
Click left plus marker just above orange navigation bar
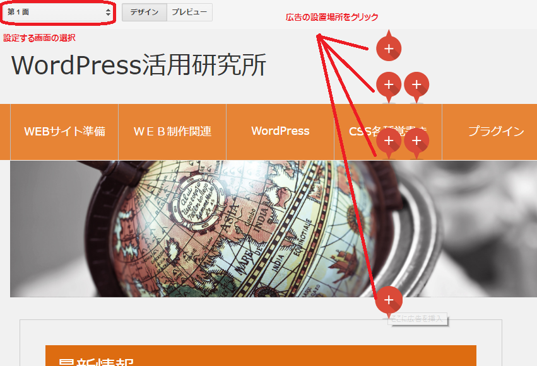[389, 85]
